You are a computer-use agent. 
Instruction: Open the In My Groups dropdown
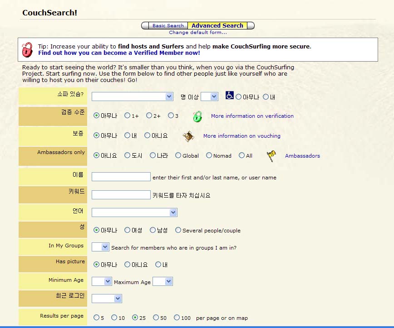click(x=100, y=247)
